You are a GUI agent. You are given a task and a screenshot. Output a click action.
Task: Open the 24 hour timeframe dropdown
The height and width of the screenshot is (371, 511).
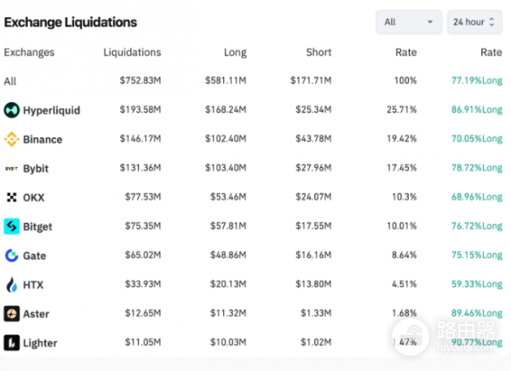coord(476,21)
